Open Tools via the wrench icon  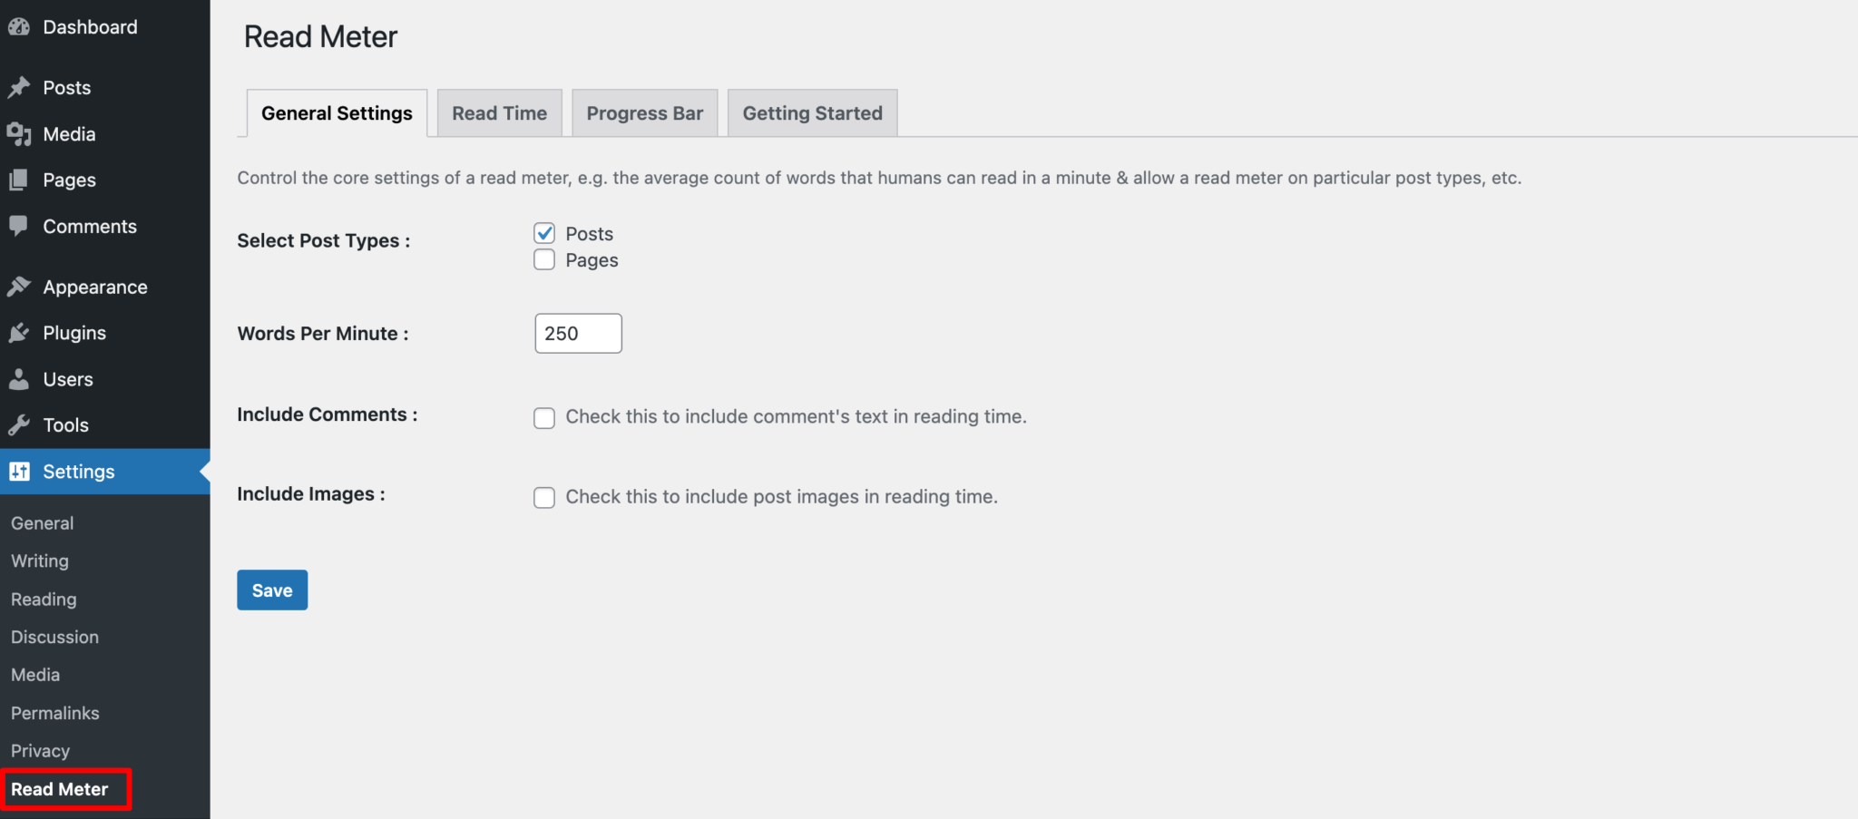[x=20, y=424]
